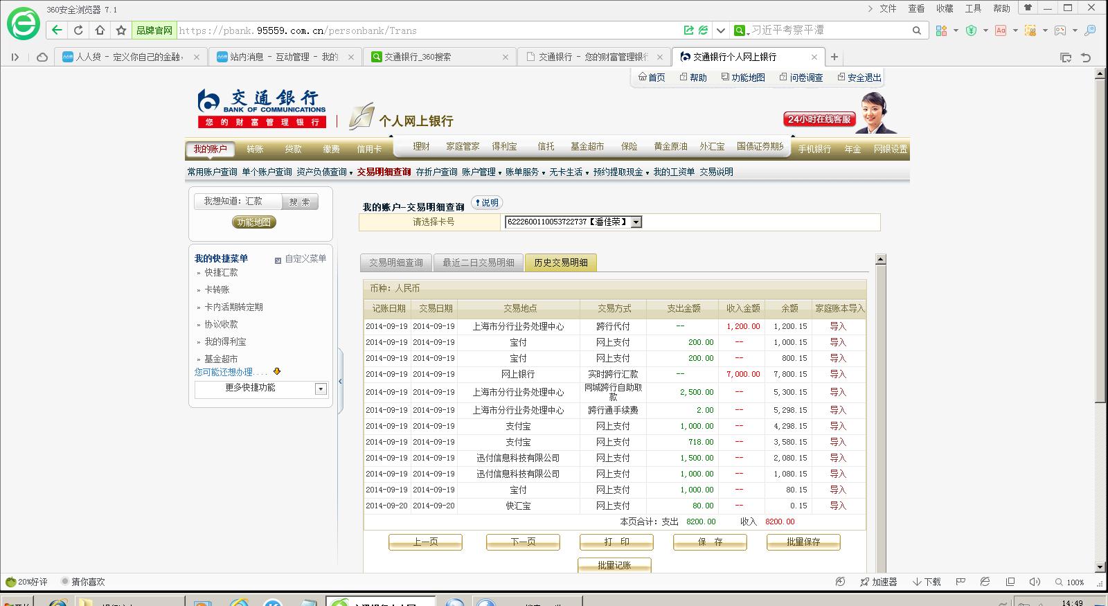Click the 我想知道 search input field
1108x606 pixels.
click(x=238, y=202)
